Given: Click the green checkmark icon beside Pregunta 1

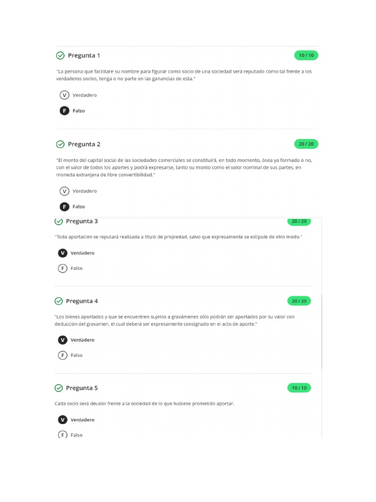Looking at the screenshot, I should click(x=60, y=55).
